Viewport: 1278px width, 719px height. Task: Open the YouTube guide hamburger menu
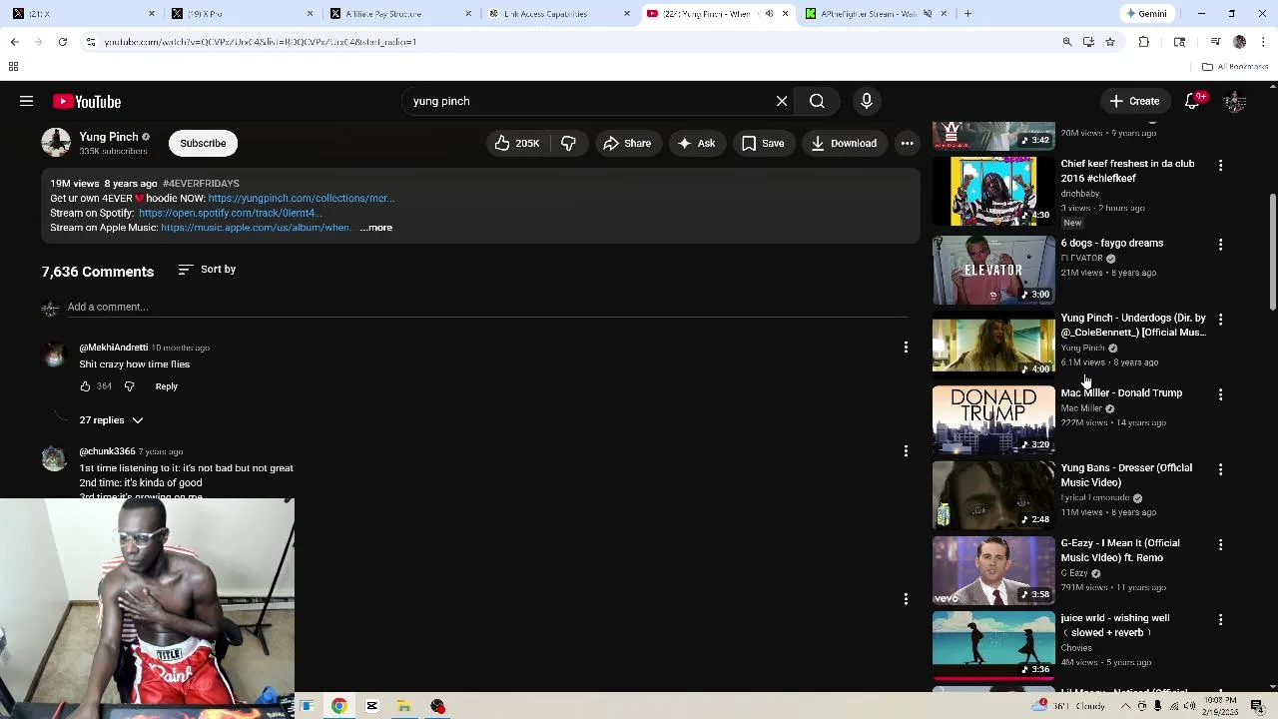click(x=27, y=101)
